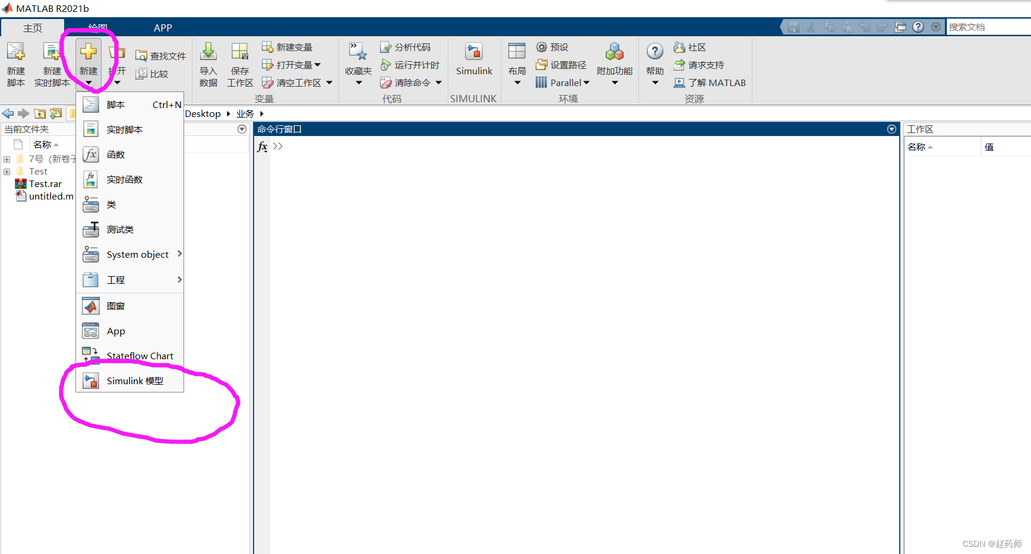Select Live Script (实时脚本) menu item
1031x554 pixels.
click(x=130, y=129)
